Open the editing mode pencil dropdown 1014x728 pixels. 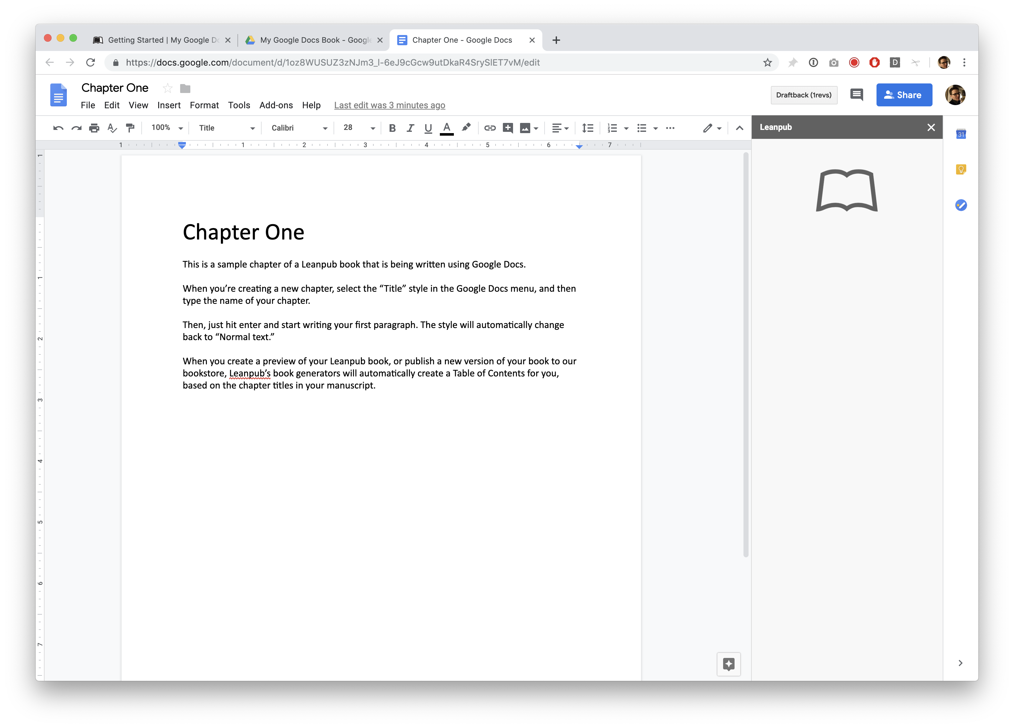pos(712,128)
